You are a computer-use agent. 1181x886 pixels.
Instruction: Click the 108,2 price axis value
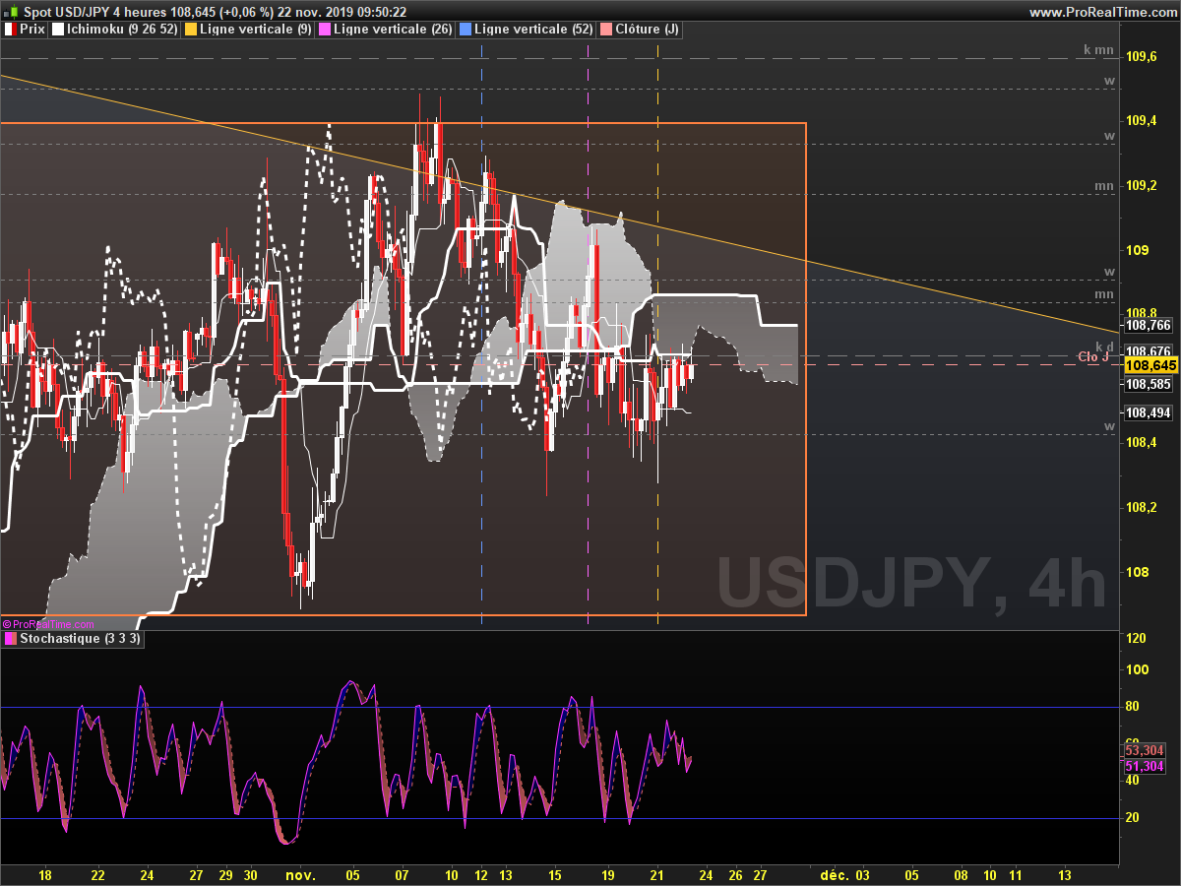(x=1141, y=507)
